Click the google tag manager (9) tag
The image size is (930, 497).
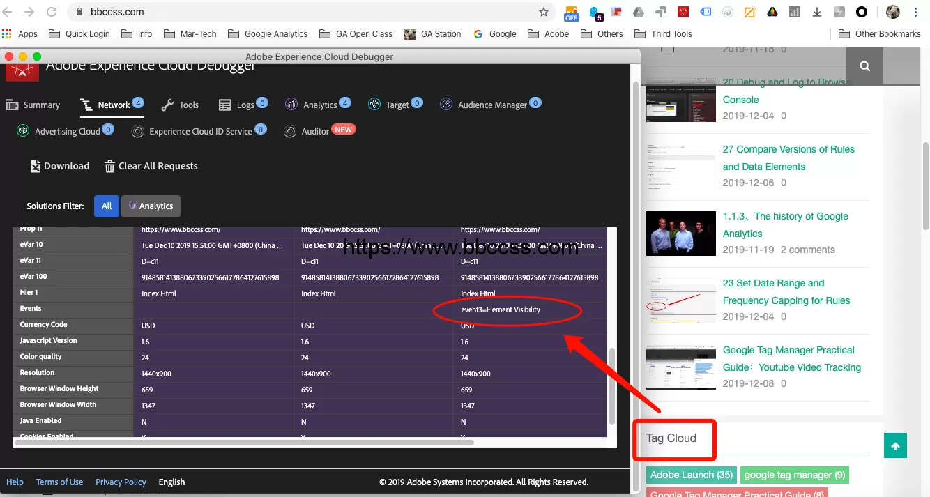[795, 475]
